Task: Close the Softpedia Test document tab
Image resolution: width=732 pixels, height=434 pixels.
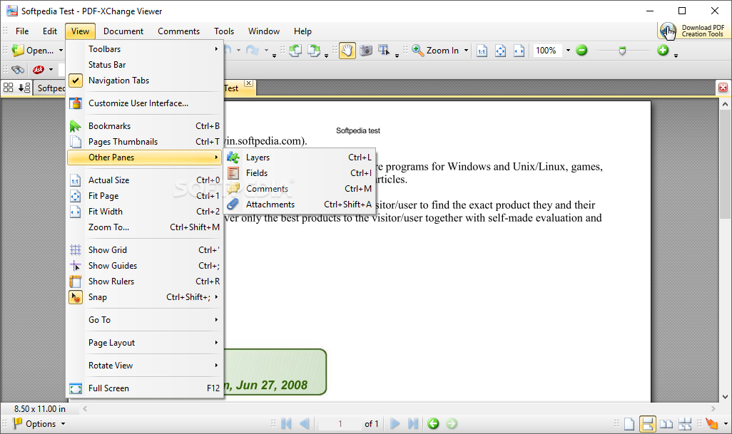Action: pyautogui.click(x=249, y=83)
